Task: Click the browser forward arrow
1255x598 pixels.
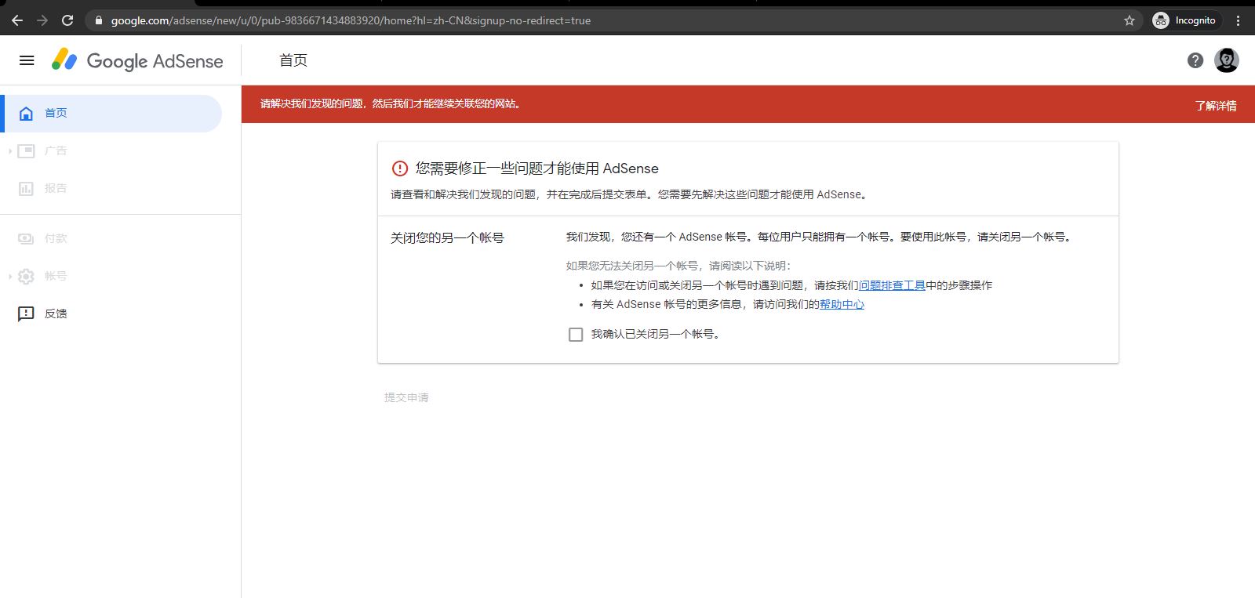Action: pyautogui.click(x=42, y=20)
